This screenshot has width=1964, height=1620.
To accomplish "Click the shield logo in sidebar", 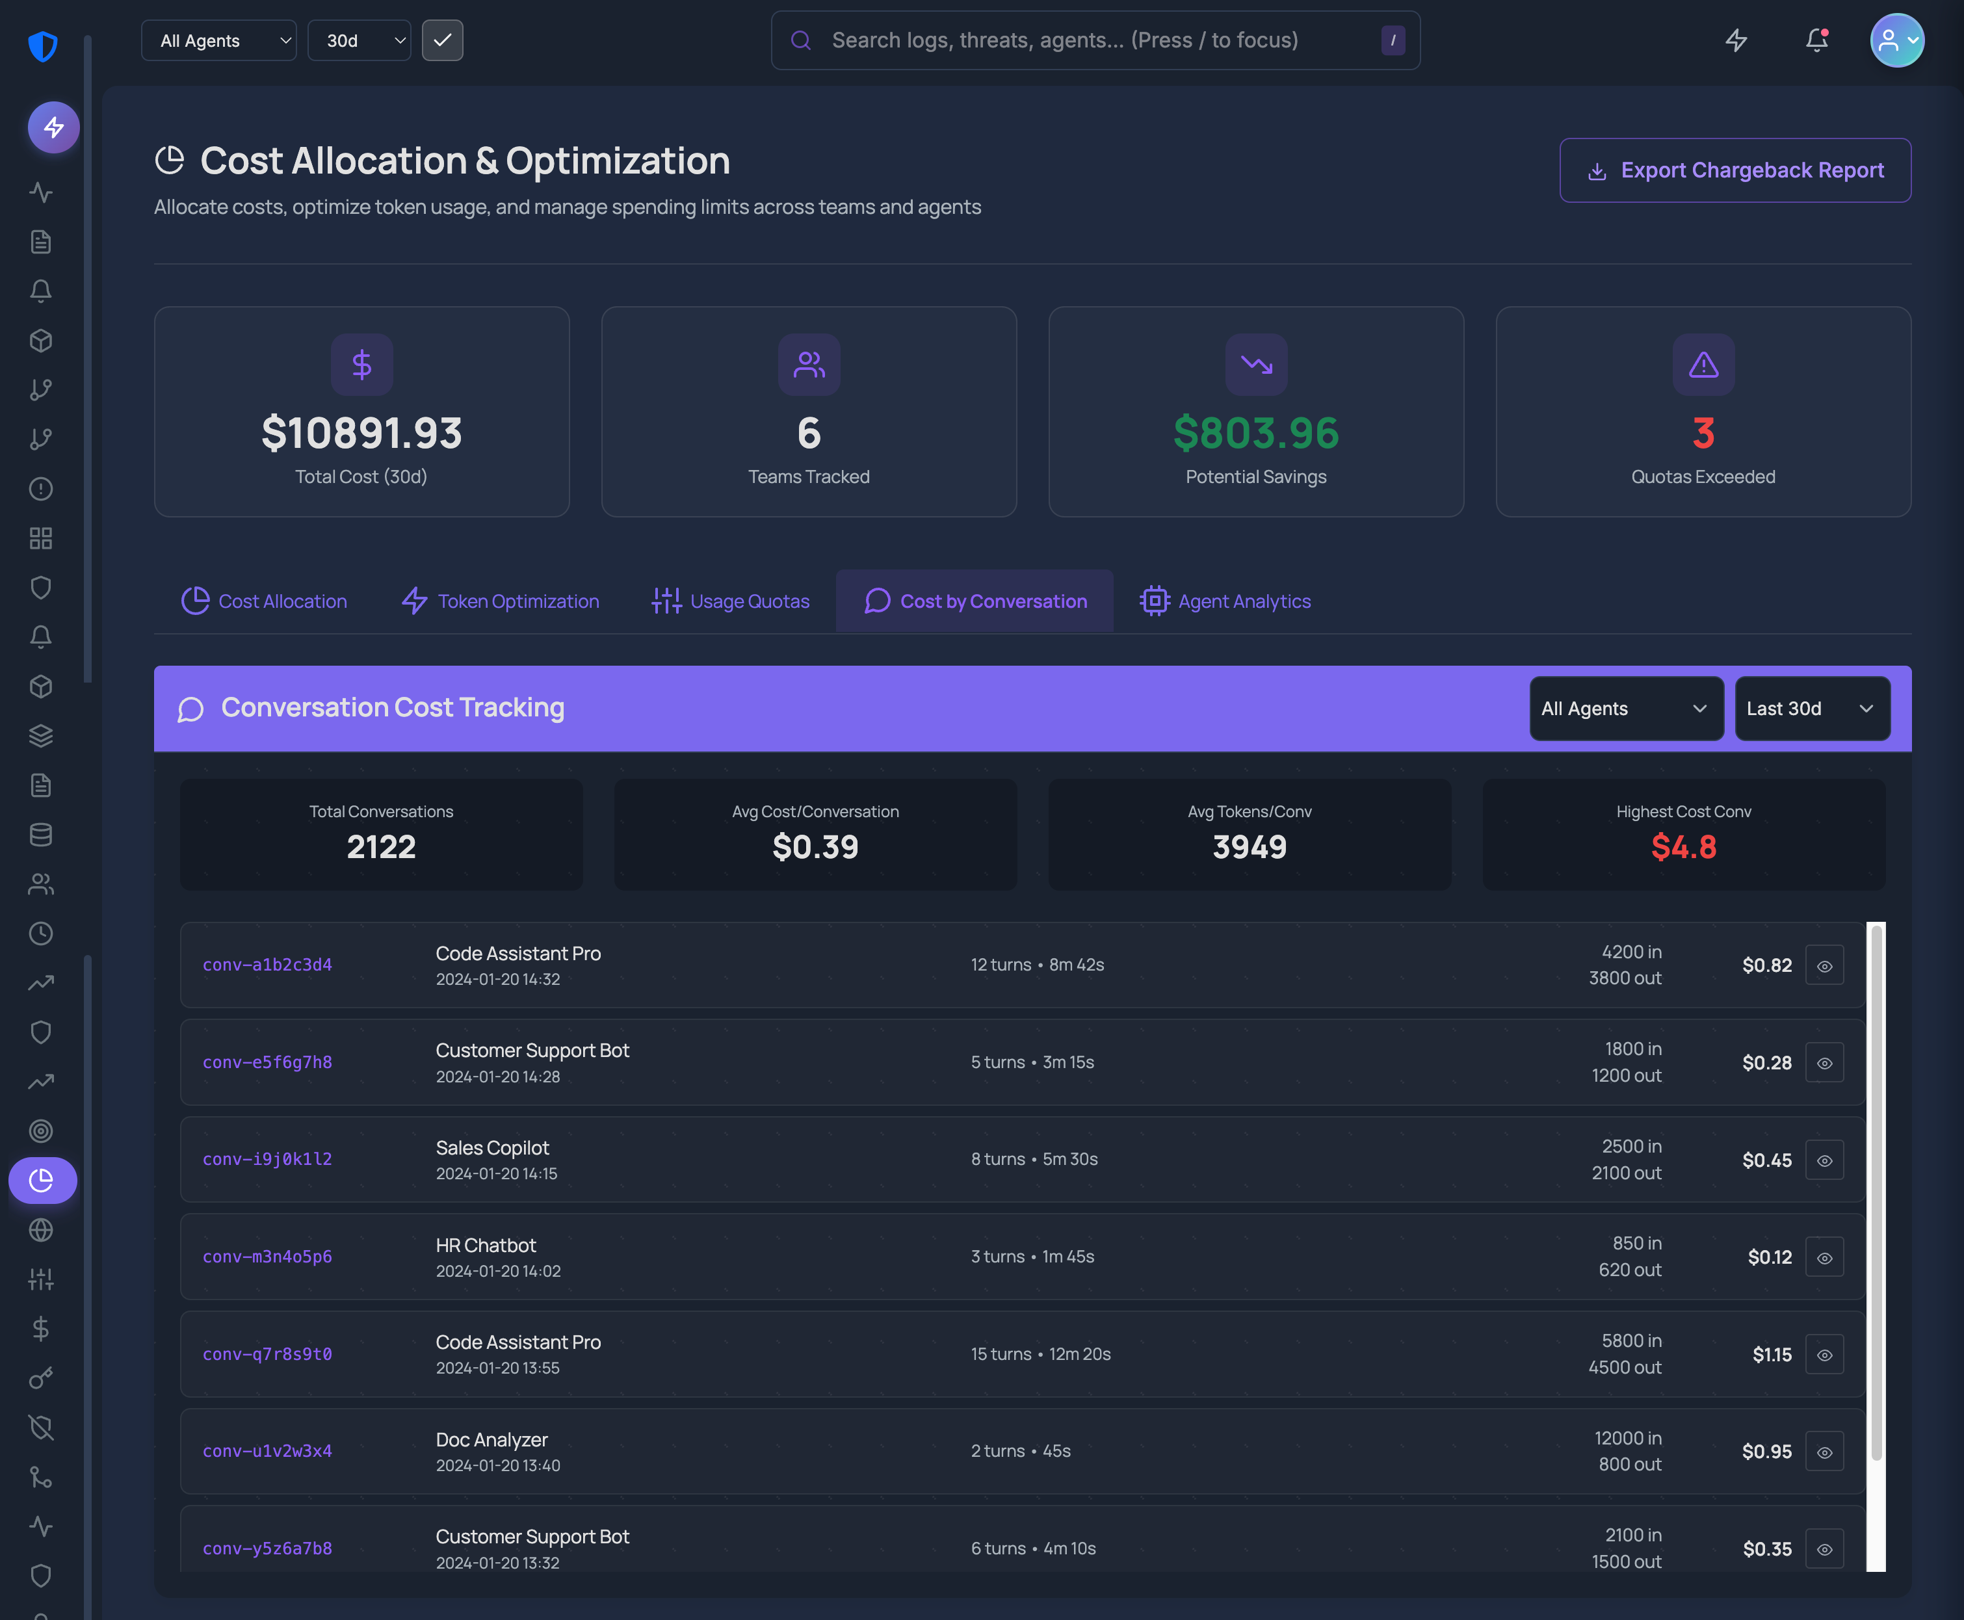I will (43, 46).
